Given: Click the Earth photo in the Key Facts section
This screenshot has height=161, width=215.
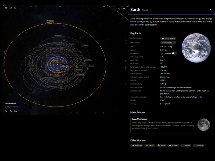Looking at the screenshot, I should pos(196,48).
